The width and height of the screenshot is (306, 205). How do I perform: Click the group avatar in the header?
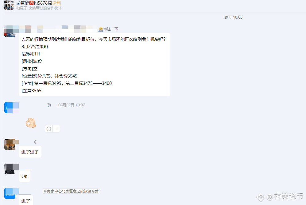pyautogui.click(x=9, y=5)
